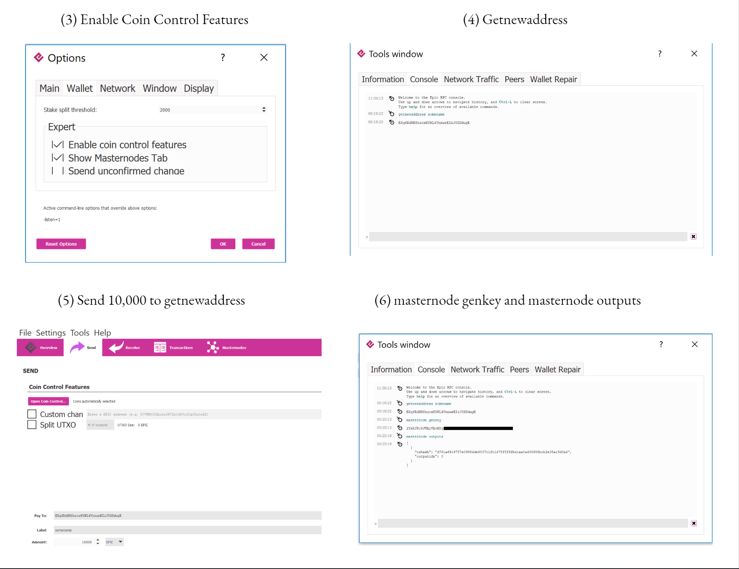Click the Overview icon in wallet toolbar
739x569 pixels.
coord(30,347)
